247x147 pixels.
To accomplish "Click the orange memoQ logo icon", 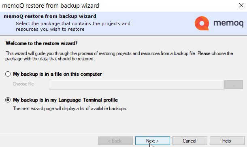I will tap(202, 23).
